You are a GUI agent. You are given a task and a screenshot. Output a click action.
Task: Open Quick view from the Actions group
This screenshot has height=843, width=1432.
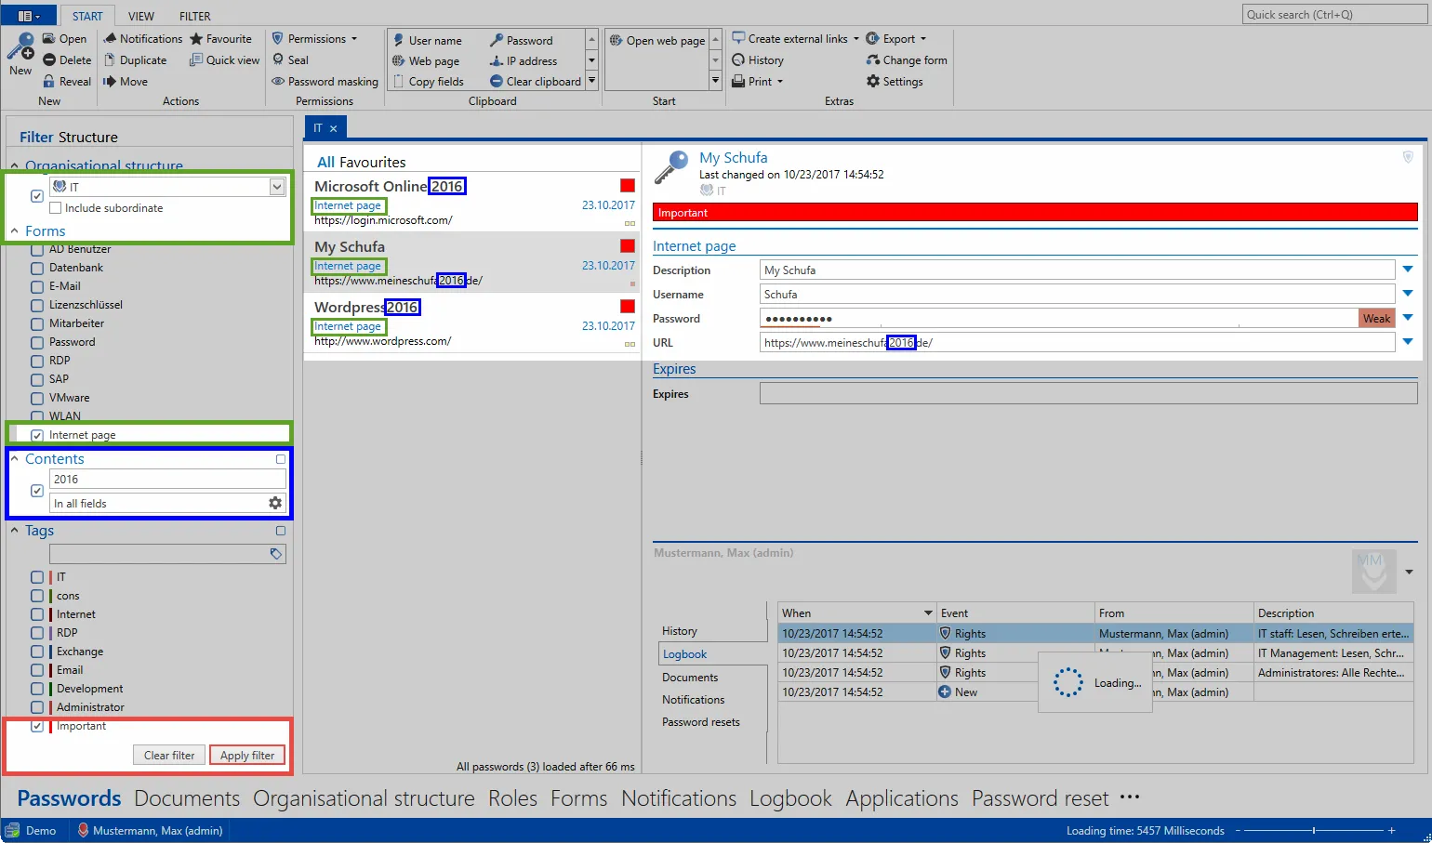[223, 59]
